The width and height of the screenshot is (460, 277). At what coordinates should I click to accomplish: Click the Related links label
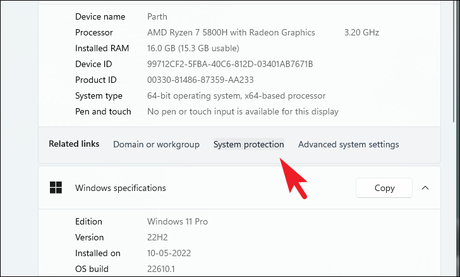click(x=74, y=144)
